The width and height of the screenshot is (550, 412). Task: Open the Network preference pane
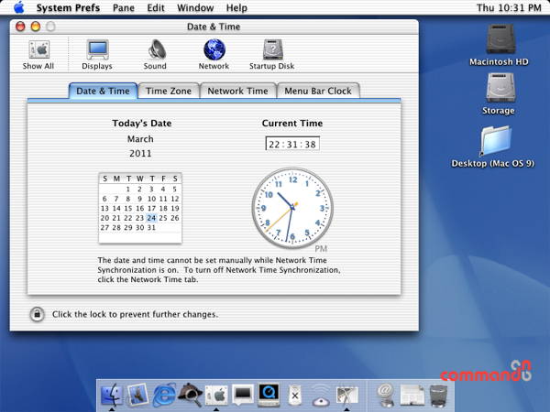coord(214,54)
